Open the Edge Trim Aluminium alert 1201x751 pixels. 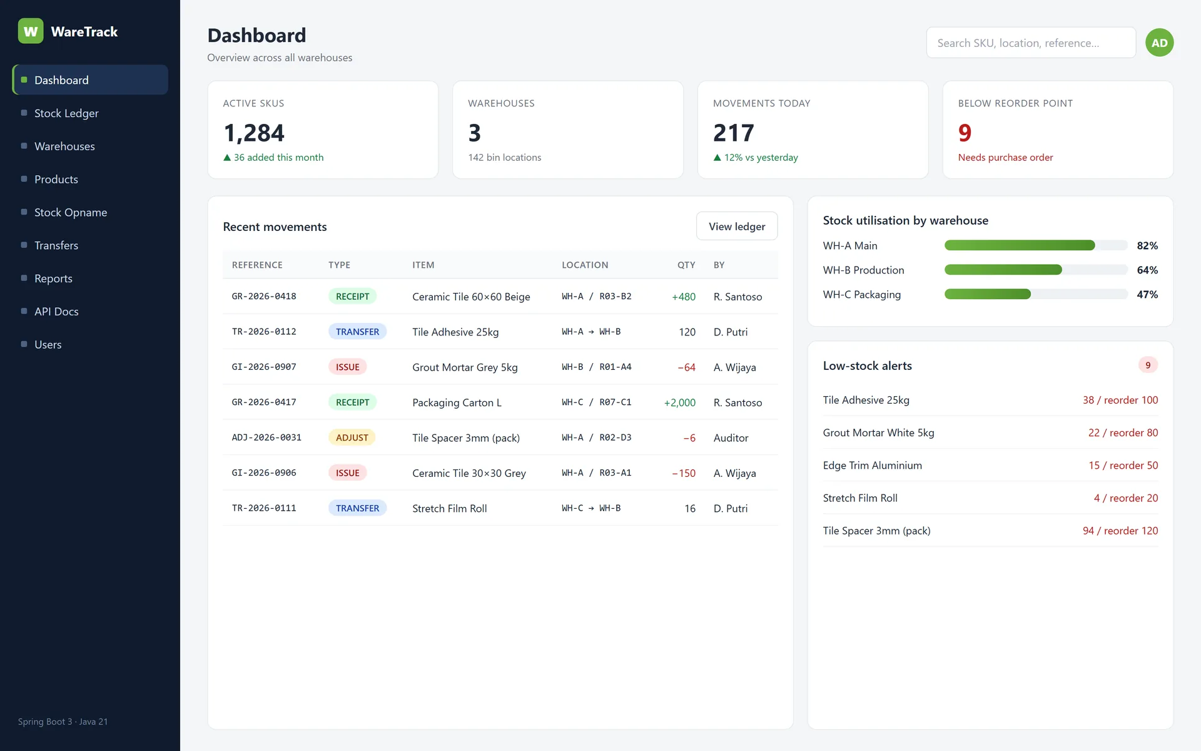tap(990, 465)
